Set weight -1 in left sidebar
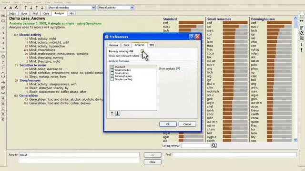This screenshot has height=171, width=305. point(3,33)
